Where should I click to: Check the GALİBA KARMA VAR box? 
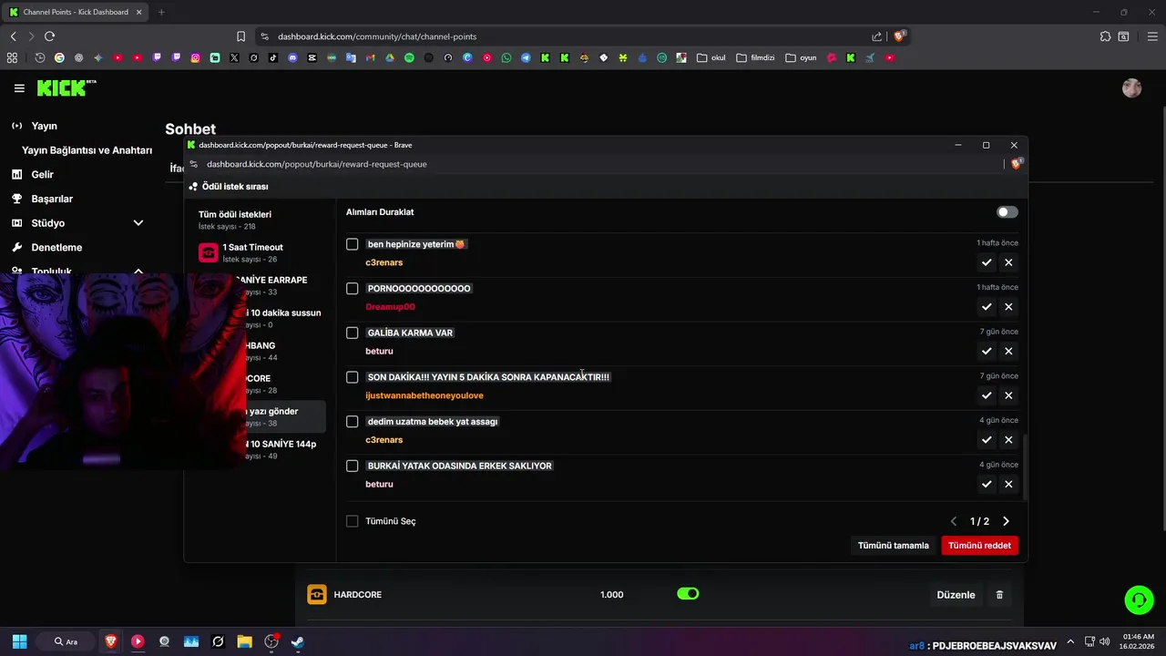click(353, 333)
